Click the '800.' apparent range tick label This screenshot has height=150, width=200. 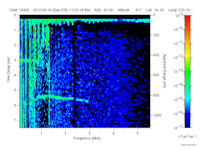point(157,95)
